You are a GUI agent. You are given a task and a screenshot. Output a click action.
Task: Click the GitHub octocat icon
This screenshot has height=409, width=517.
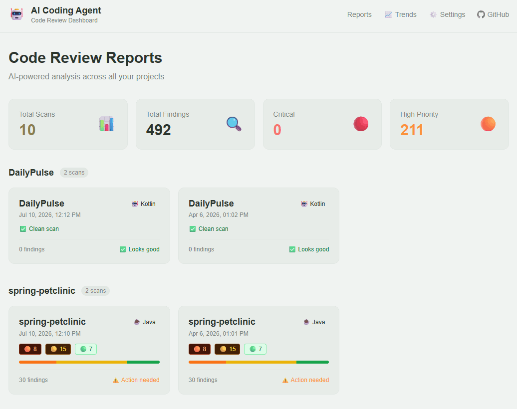pos(481,14)
